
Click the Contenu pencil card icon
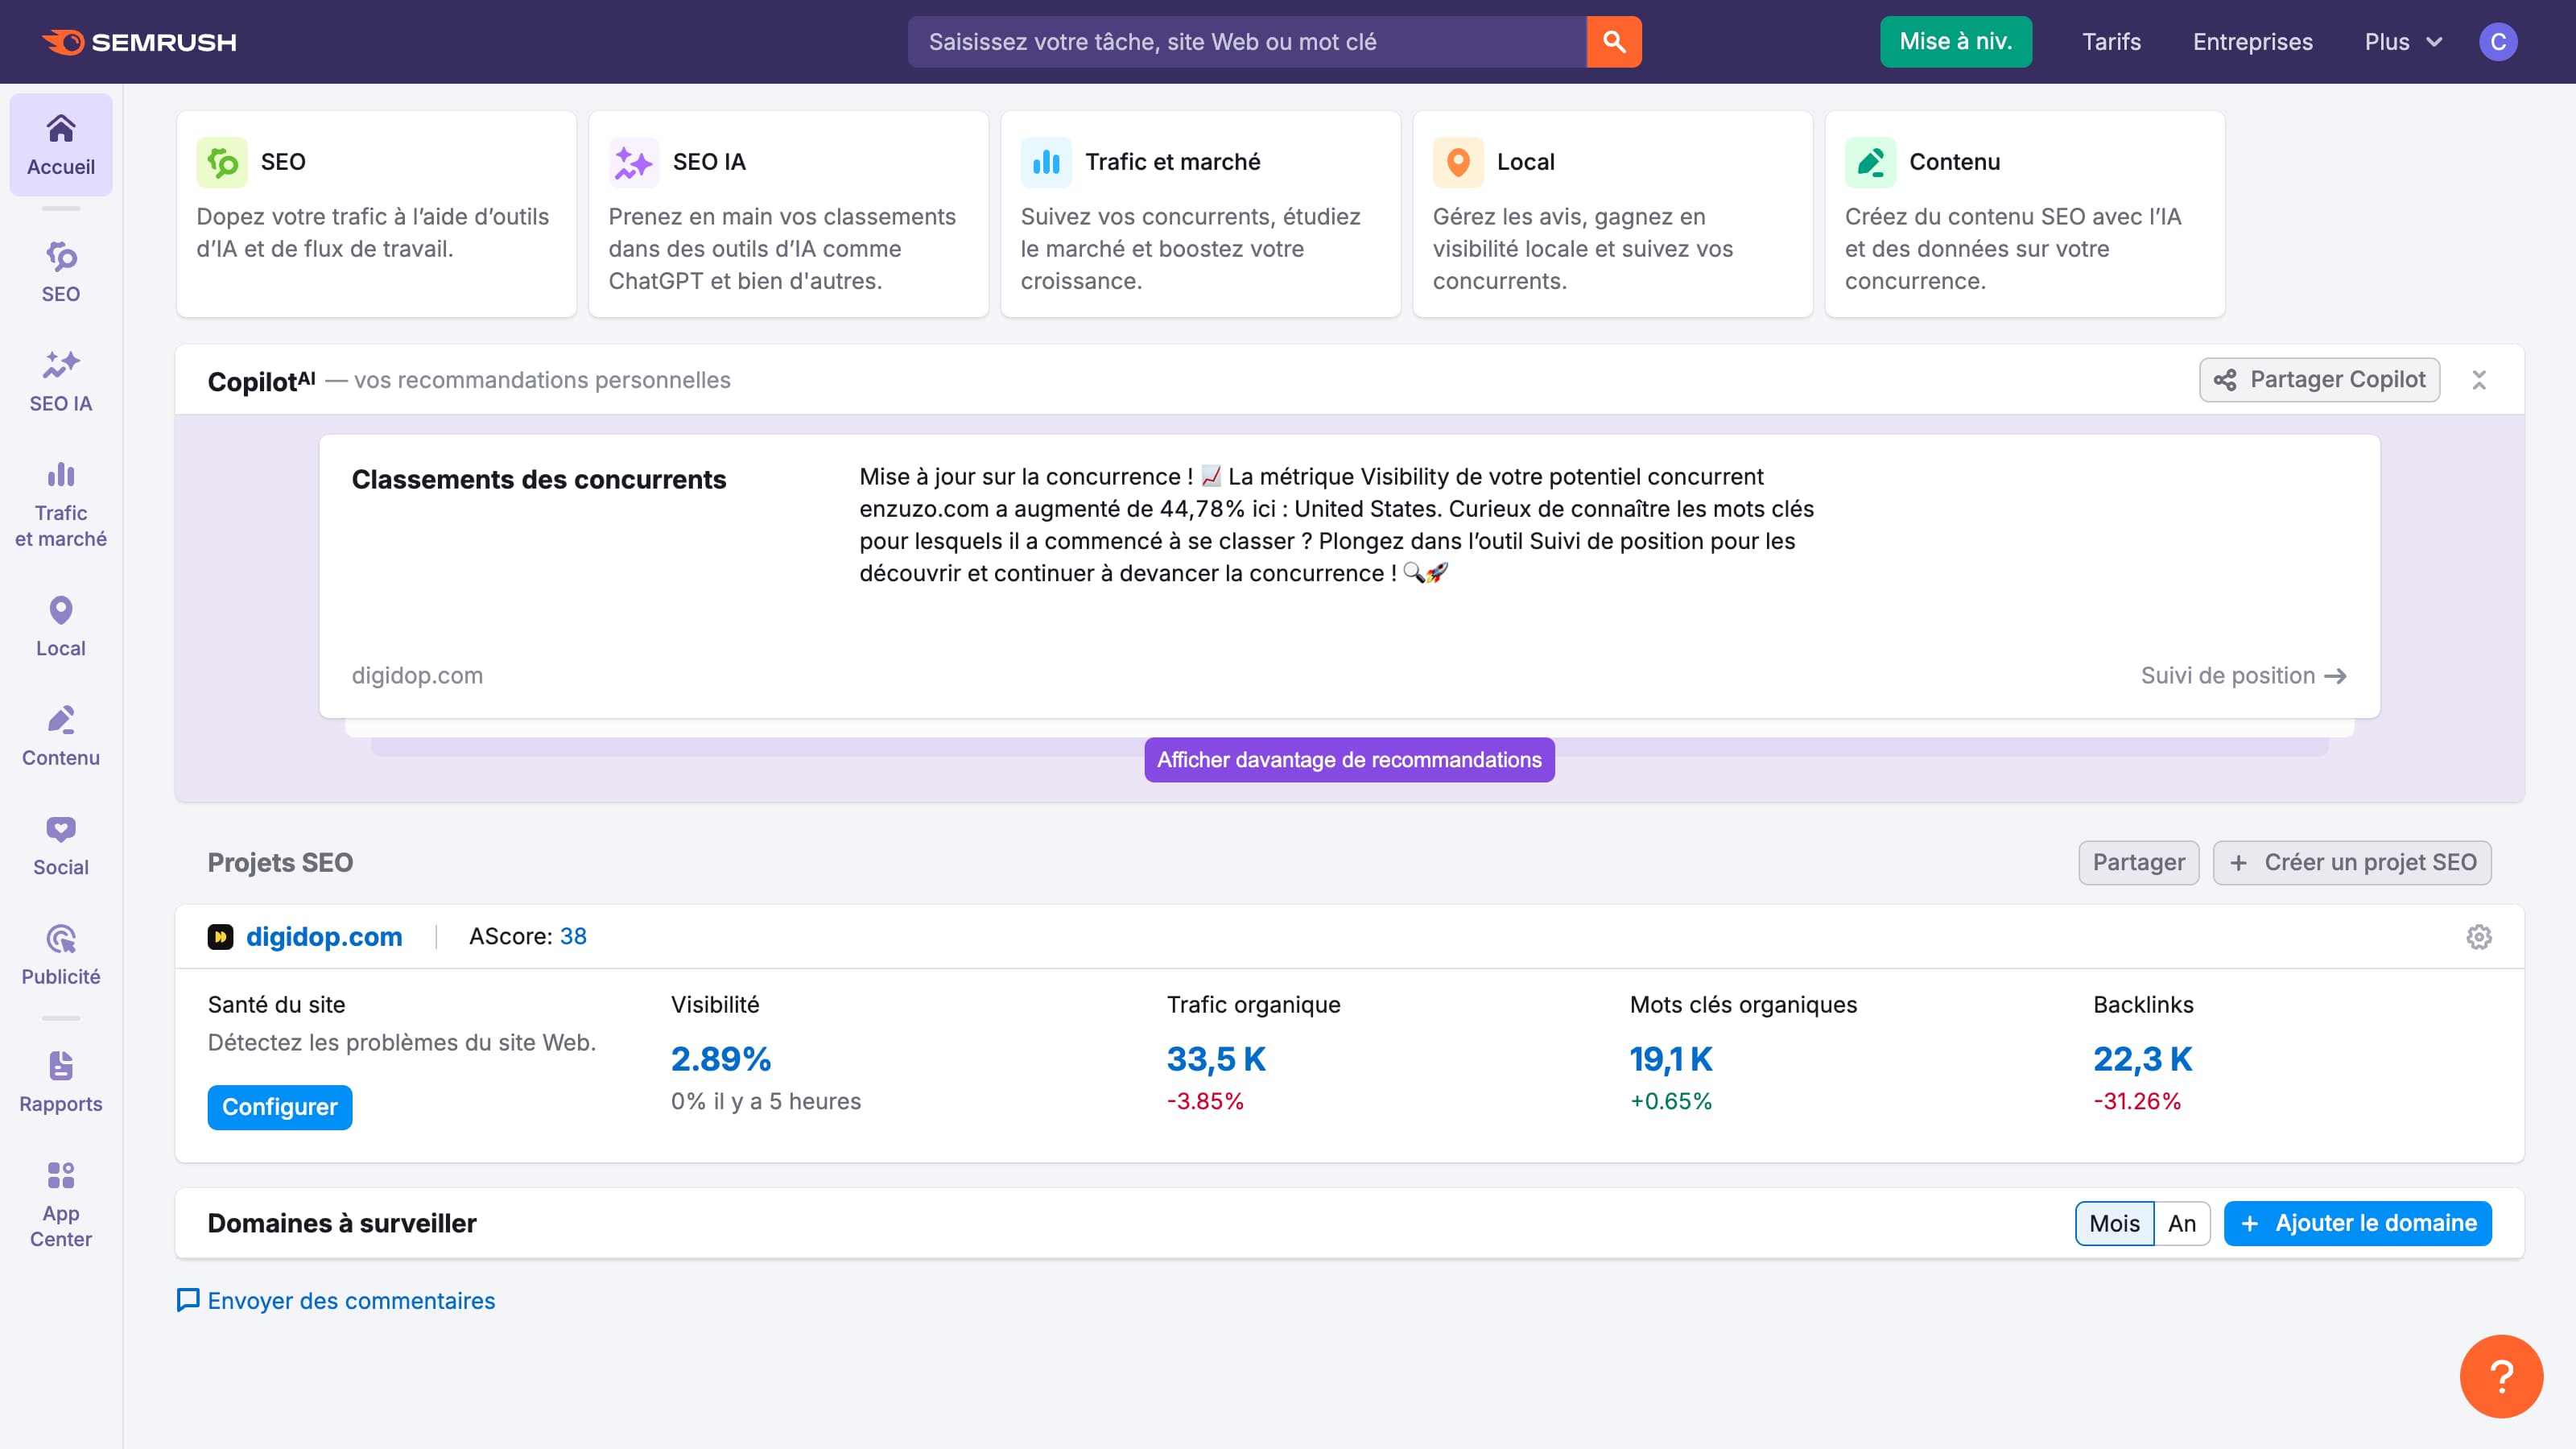click(1870, 162)
